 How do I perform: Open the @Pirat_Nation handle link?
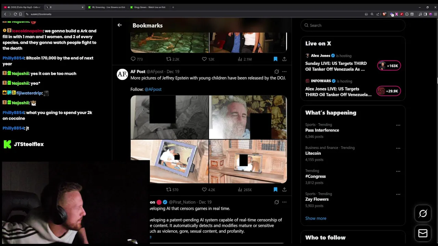coord(182,202)
